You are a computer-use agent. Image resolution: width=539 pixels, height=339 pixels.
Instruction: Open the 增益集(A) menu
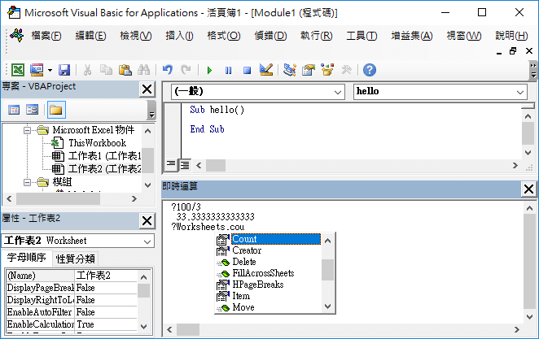[x=412, y=36]
